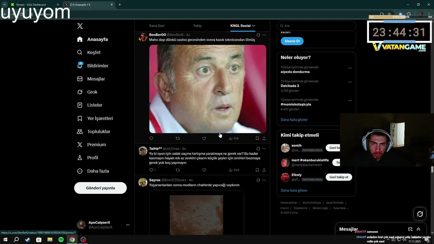Reply to TalHa post
434x244 pixels.
pos(152,170)
